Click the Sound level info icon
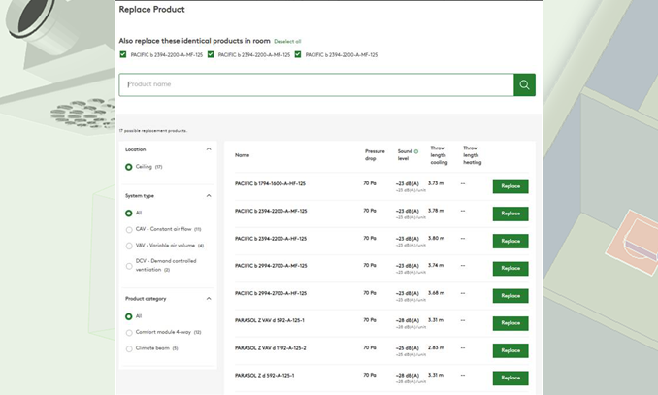 (416, 151)
